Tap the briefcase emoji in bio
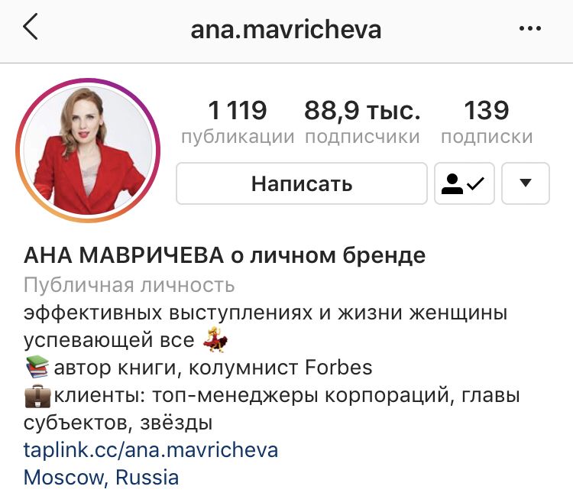This screenshot has width=573, height=496. point(37,396)
